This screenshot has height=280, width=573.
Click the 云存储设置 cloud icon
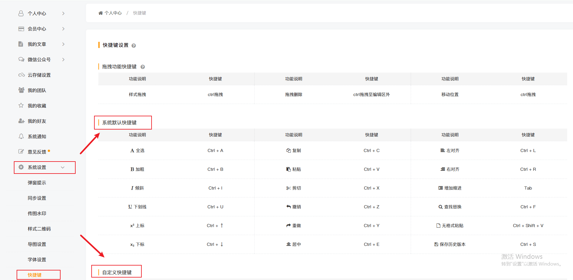tap(21, 75)
